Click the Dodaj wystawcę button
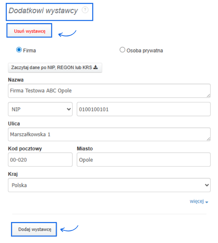The image size is (218, 243). tap(34, 229)
